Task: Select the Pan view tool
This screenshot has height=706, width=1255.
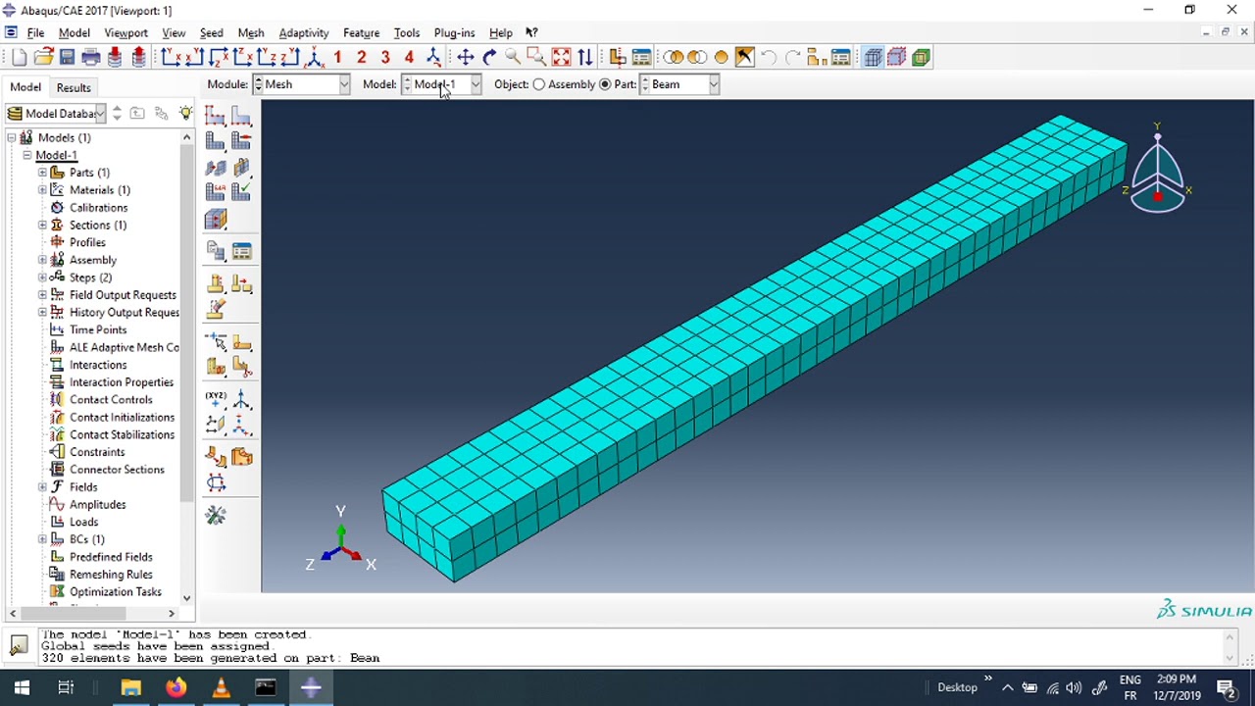Action: pos(466,58)
